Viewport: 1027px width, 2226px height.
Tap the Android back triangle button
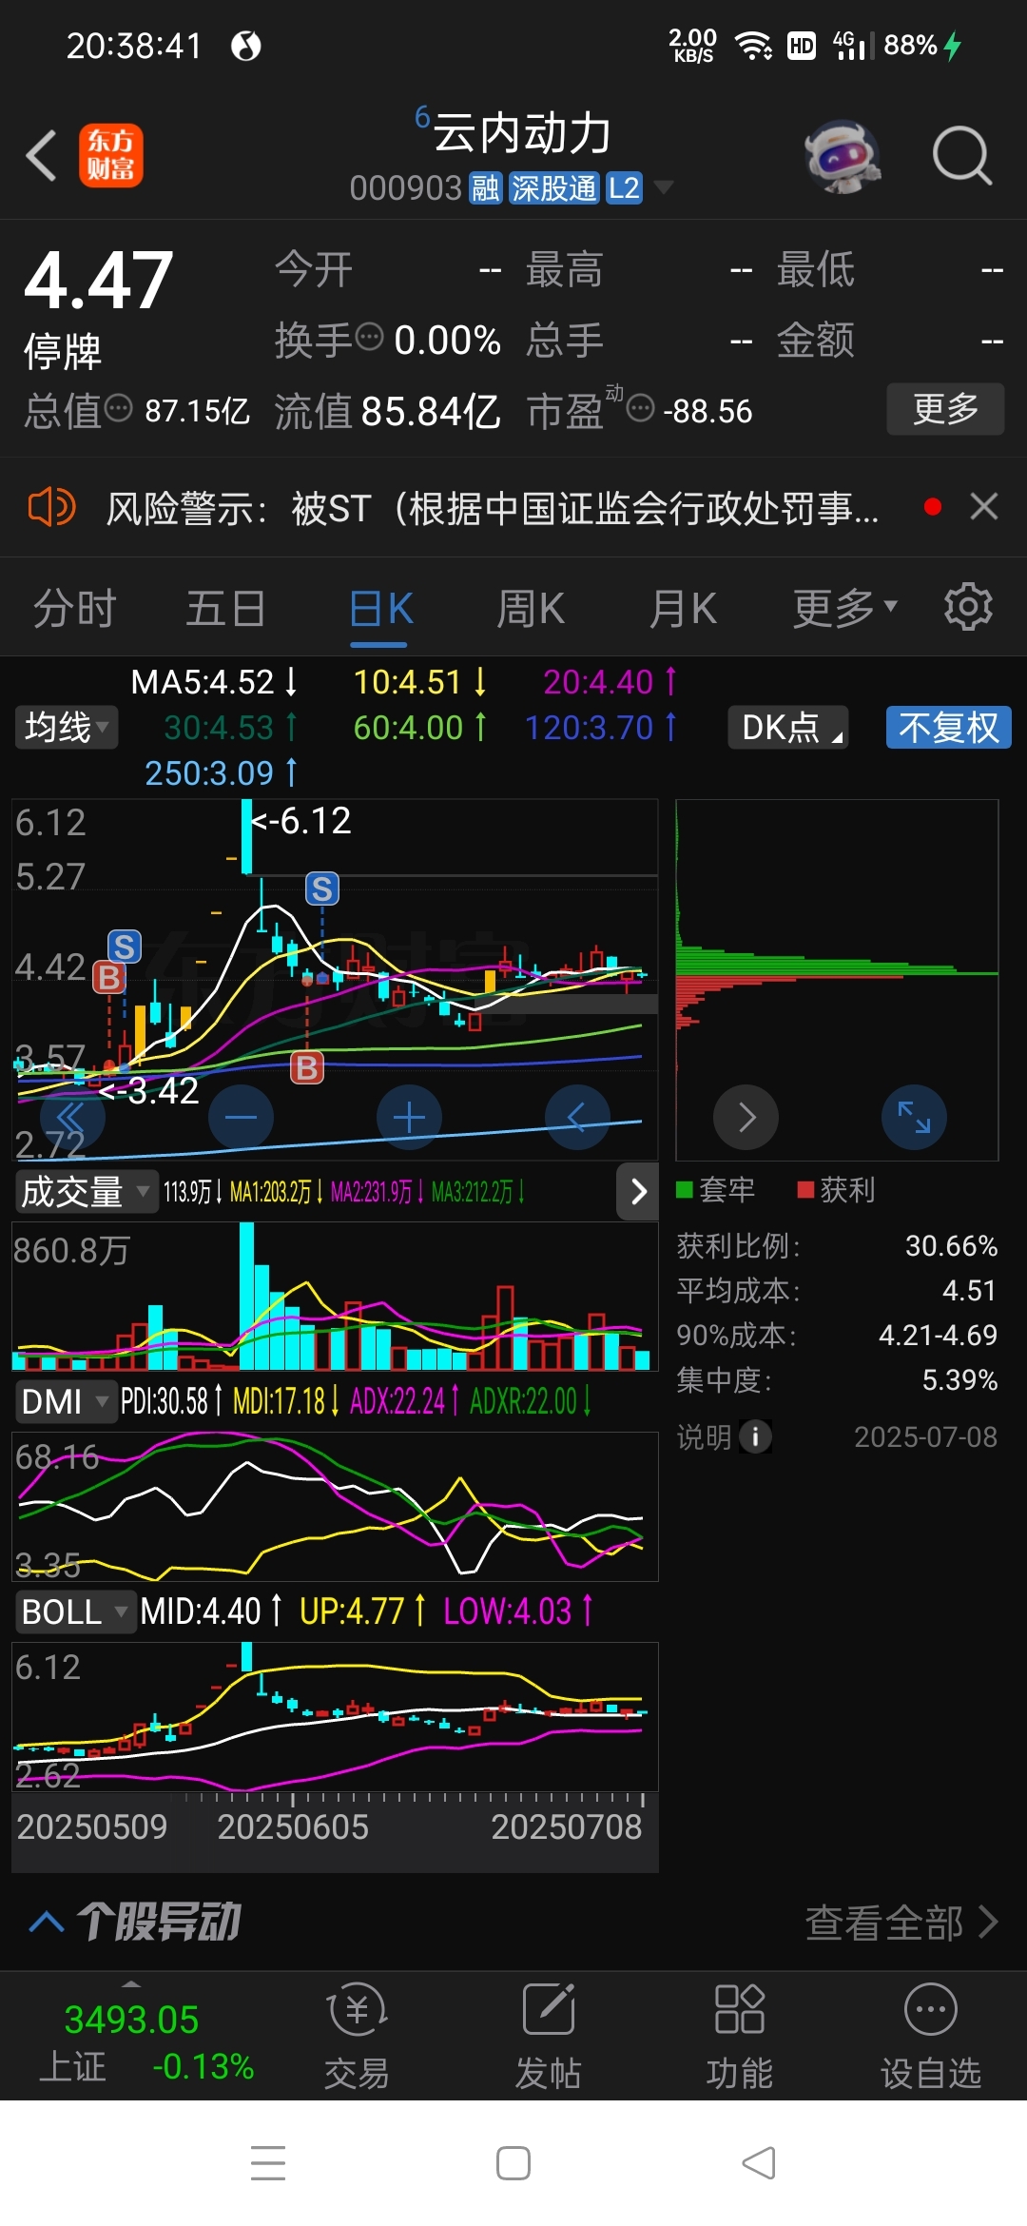point(759,2163)
